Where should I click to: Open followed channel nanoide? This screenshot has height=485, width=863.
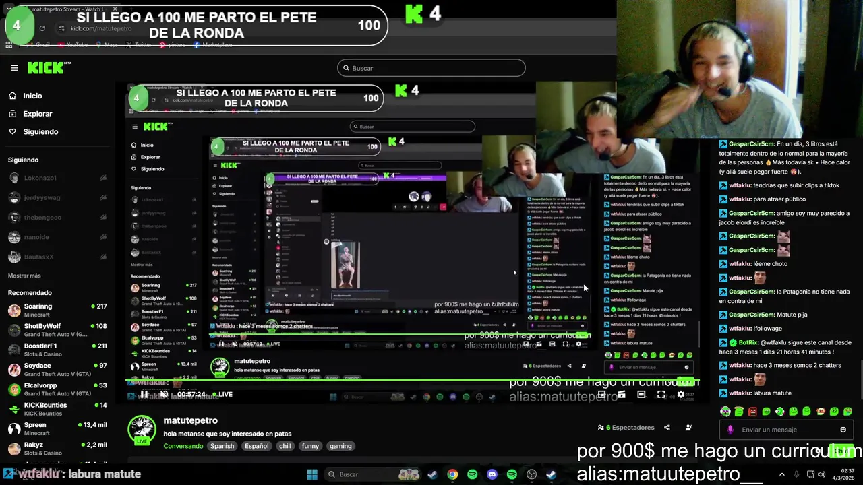click(57, 237)
